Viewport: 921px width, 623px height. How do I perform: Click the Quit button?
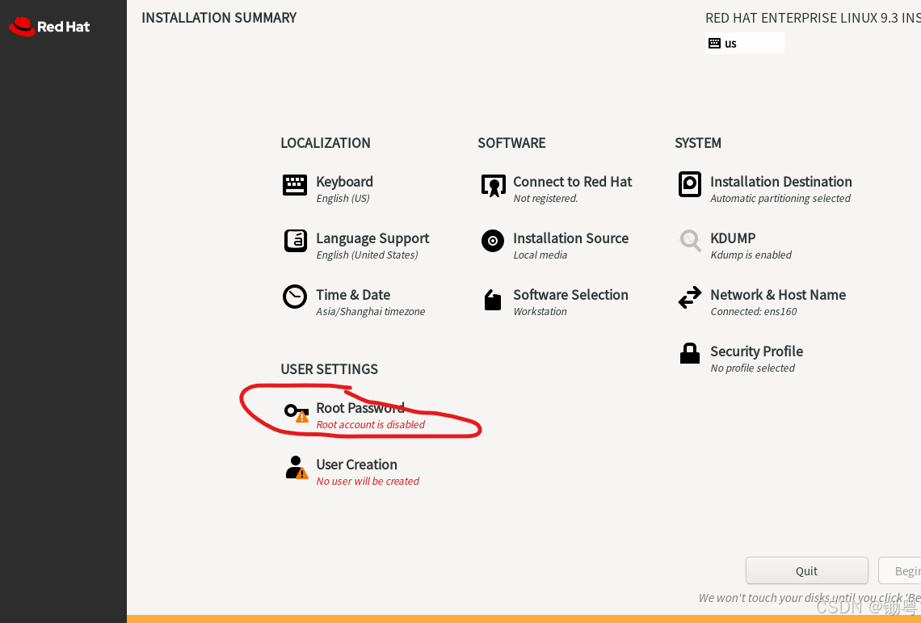(x=806, y=570)
